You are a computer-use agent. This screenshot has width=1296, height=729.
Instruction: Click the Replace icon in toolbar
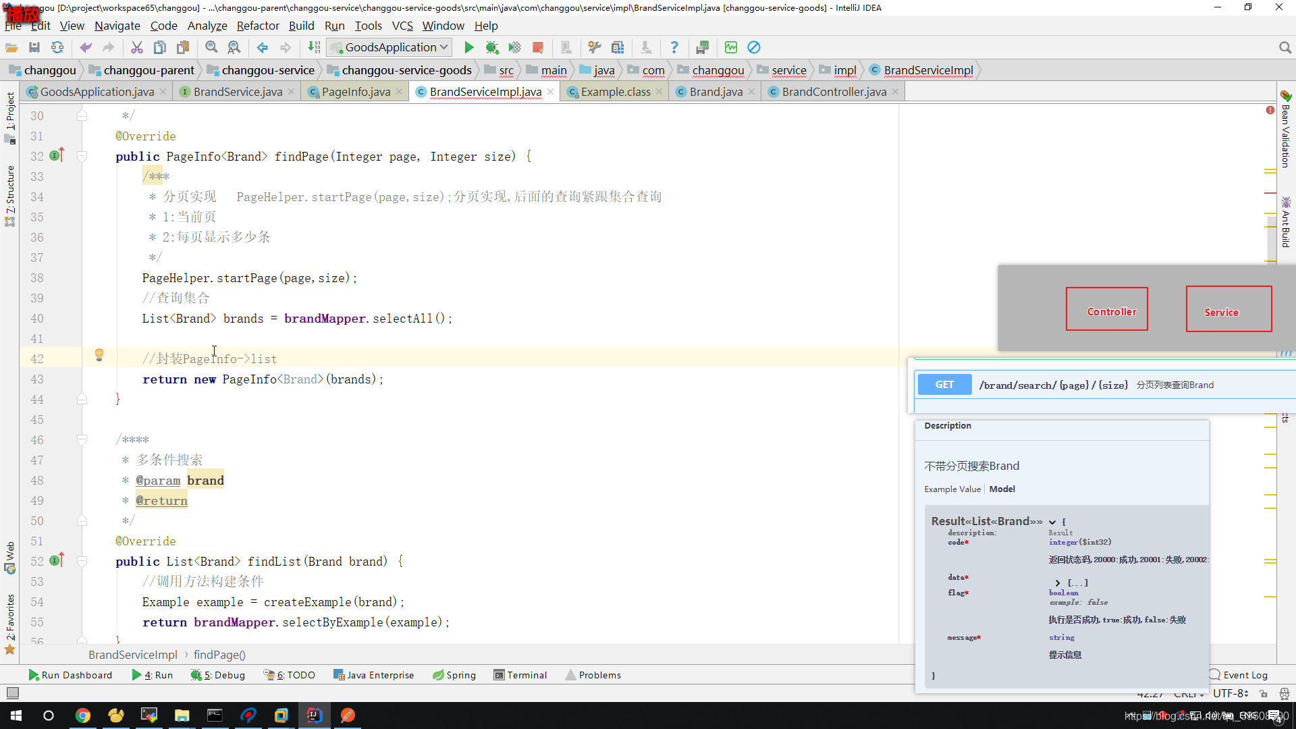234,47
